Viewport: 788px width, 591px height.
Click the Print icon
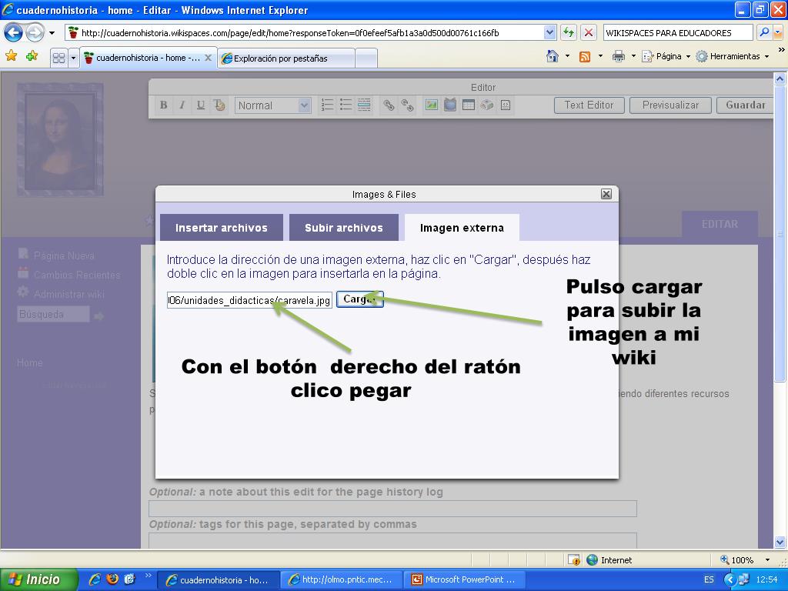[618, 56]
